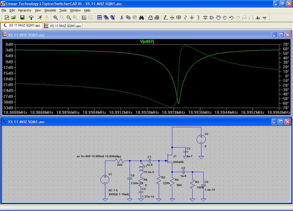Select the Inductor placement tool
293x211 pixels.
tap(199, 18)
